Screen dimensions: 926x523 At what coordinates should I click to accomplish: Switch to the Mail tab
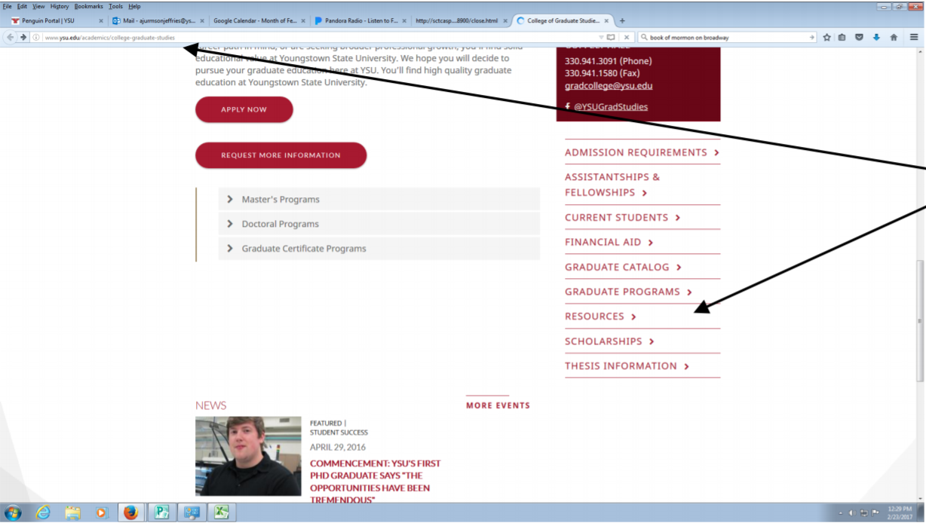point(158,20)
